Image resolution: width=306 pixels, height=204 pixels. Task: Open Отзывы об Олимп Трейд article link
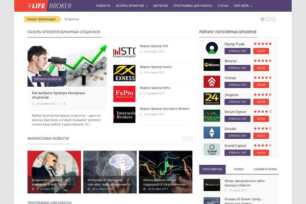(244, 201)
